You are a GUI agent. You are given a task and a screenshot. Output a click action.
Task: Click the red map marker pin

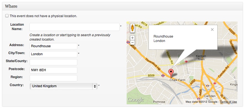pos(171,73)
